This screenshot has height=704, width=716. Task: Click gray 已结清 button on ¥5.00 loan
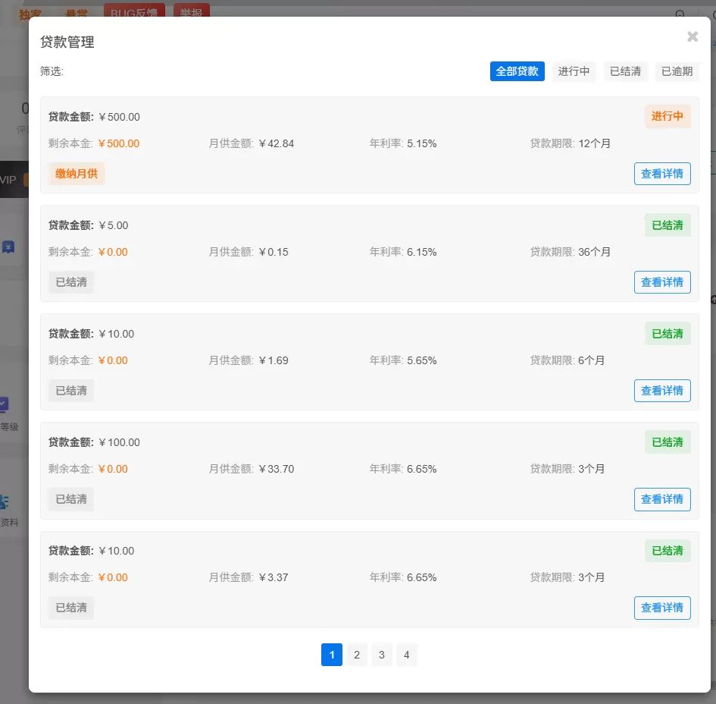71,282
